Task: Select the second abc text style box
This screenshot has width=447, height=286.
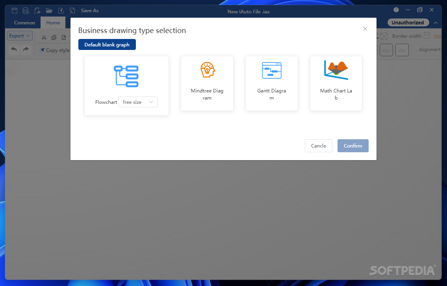Action: pos(402,50)
